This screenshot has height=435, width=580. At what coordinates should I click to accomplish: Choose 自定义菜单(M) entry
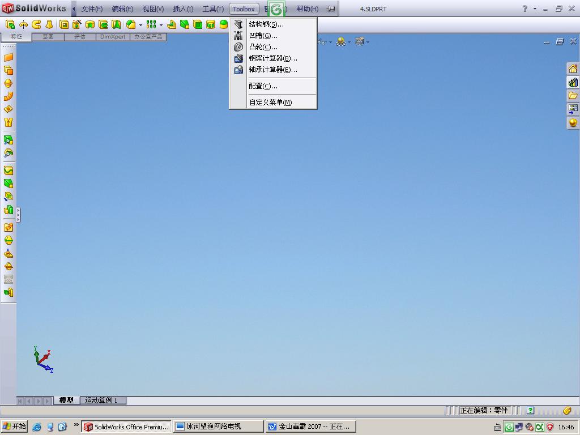[x=274, y=103]
